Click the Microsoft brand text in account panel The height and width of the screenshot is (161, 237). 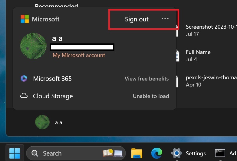(45, 19)
